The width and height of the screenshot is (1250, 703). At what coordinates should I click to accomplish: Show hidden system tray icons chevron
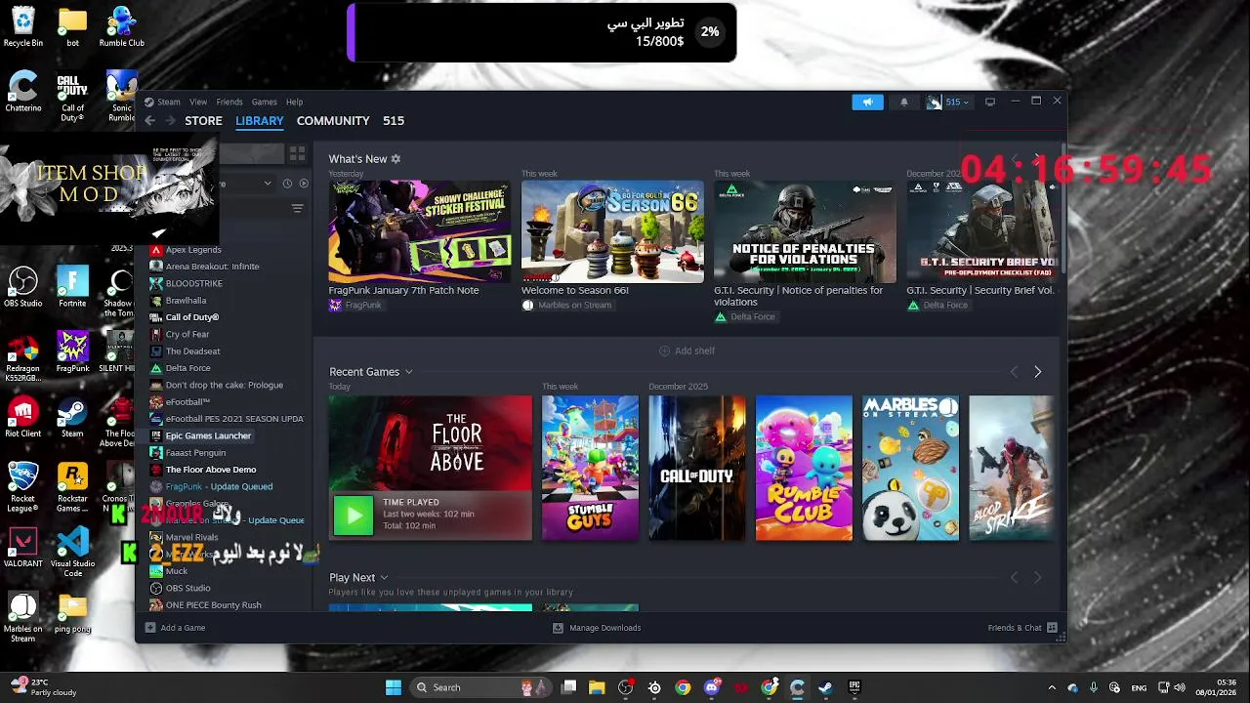(1052, 687)
